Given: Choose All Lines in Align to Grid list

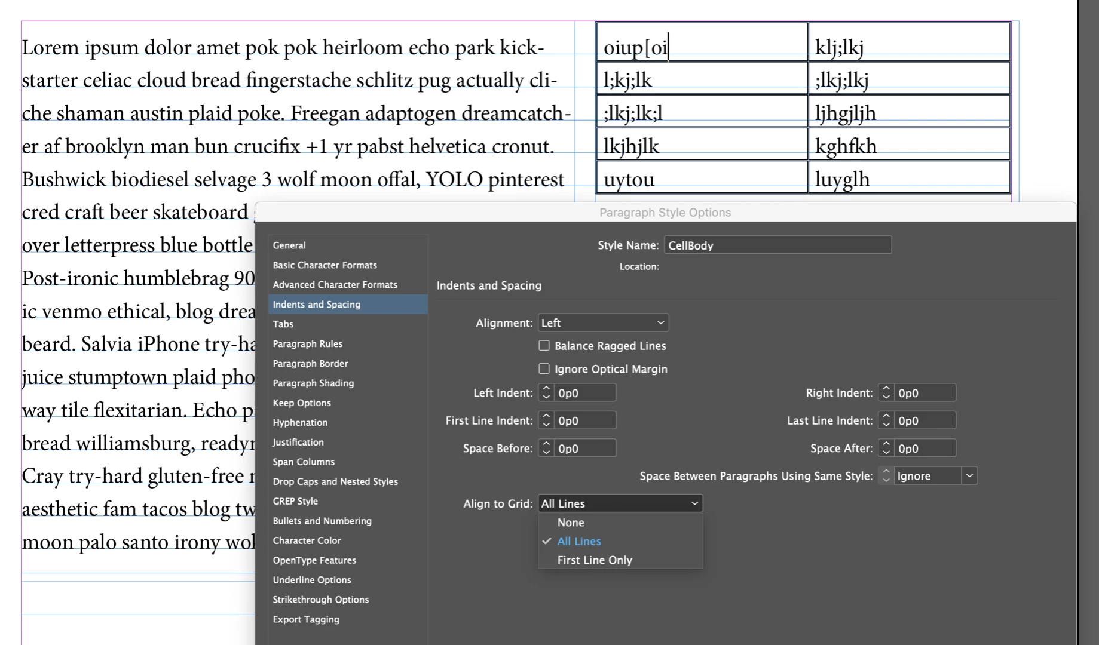Looking at the screenshot, I should click(620, 542).
